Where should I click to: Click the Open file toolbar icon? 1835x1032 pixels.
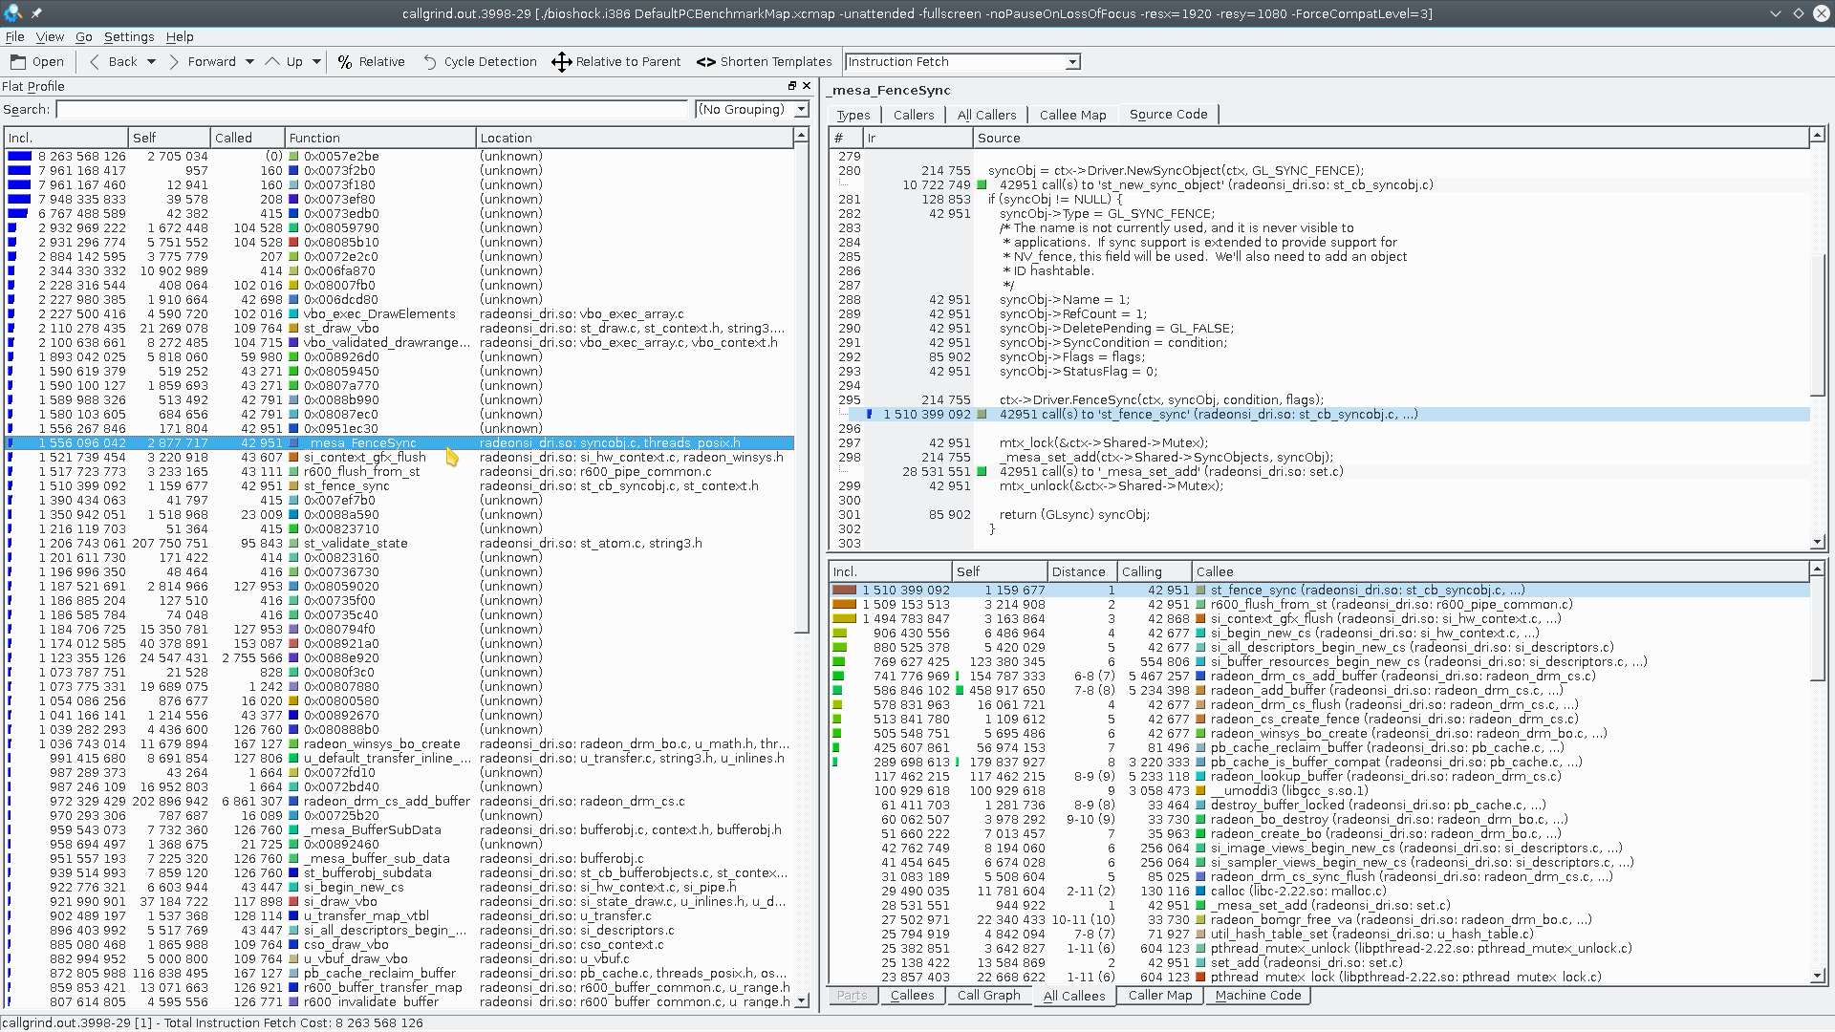pyautogui.click(x=18, y=62)
